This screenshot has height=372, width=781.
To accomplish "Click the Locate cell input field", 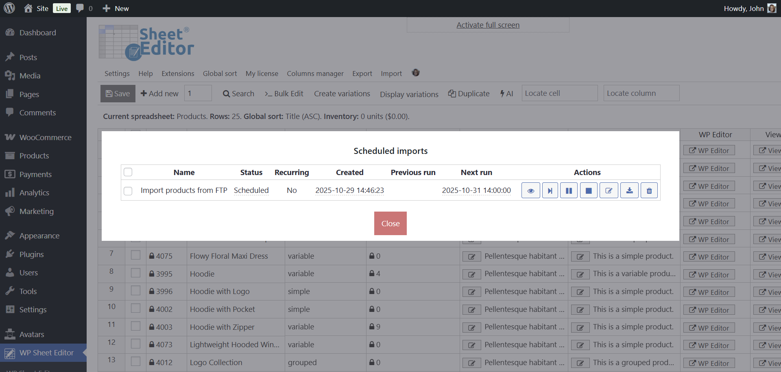I will pyautogui.click(x=559, y=93).
